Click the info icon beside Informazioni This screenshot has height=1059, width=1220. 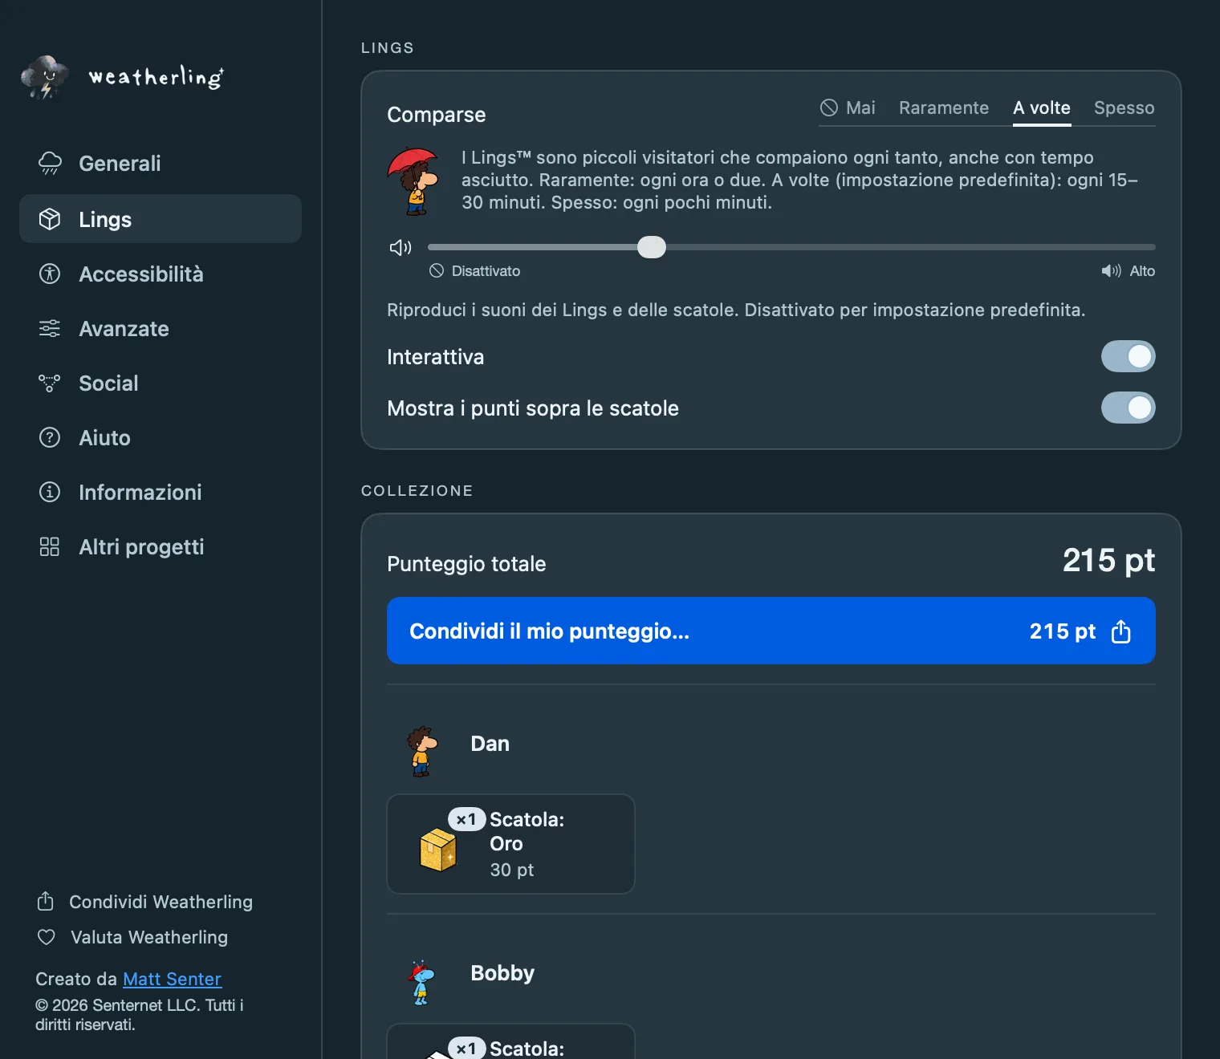point(50,492)
